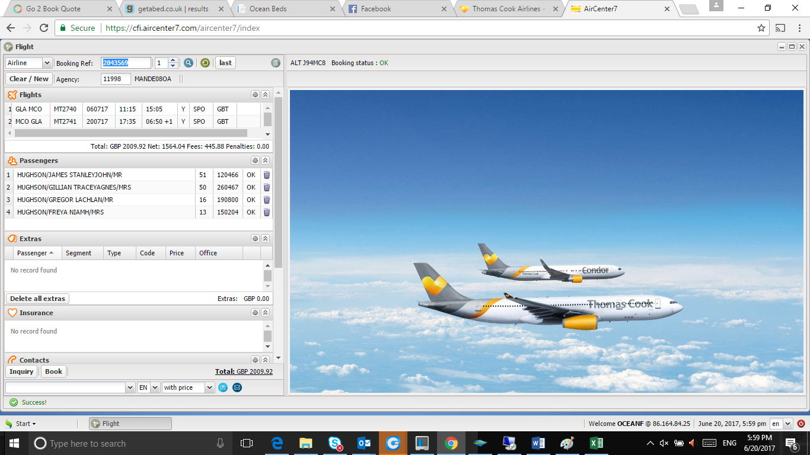Click the trash icon in the booking toolbar

276,63
